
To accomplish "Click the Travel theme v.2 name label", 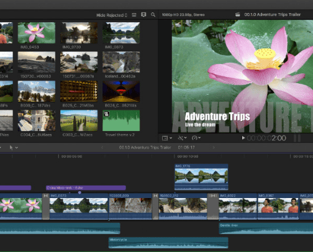I will point(120,135).
